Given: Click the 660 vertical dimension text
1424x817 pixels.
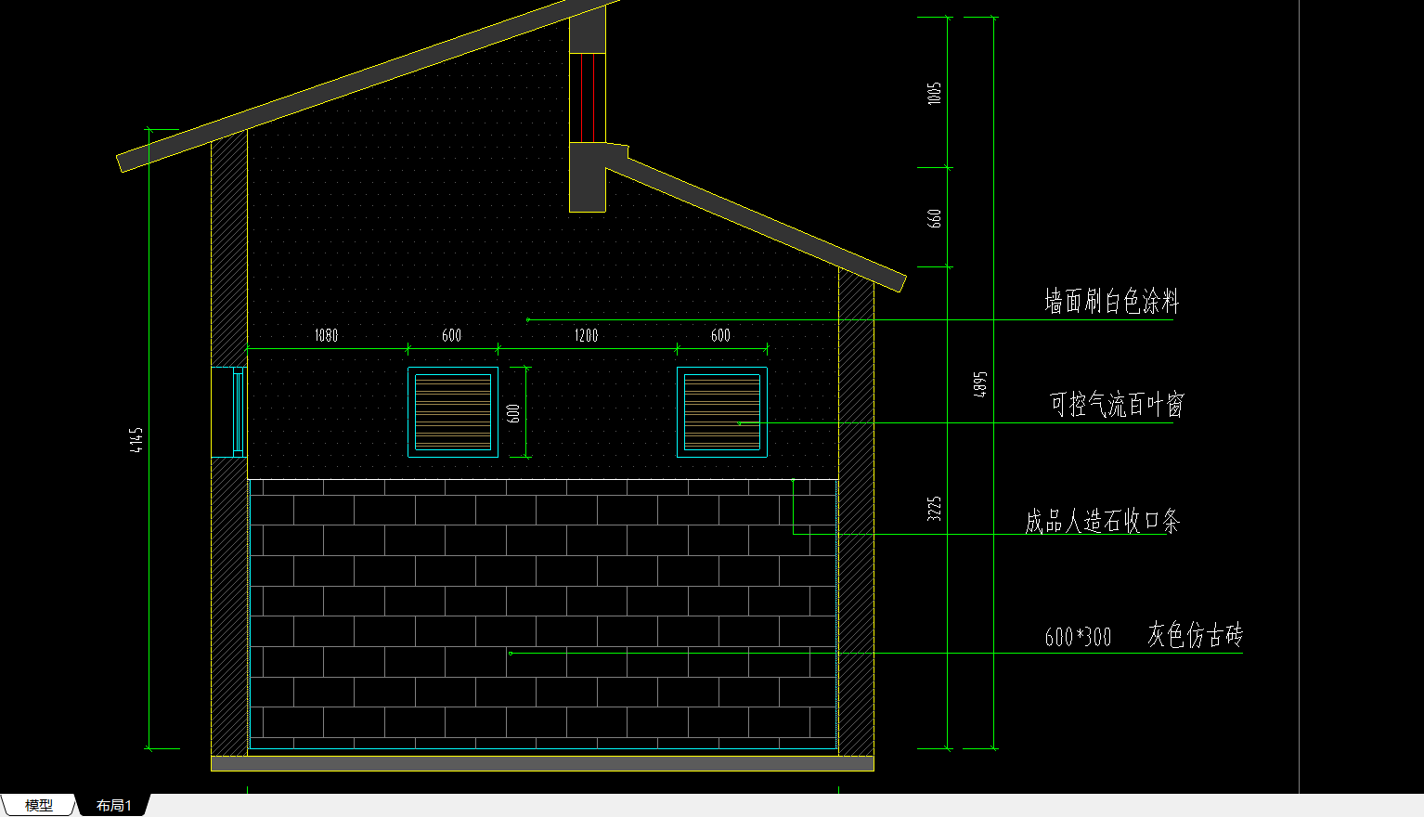Looking at the screenshot, I should pos(935,218).
